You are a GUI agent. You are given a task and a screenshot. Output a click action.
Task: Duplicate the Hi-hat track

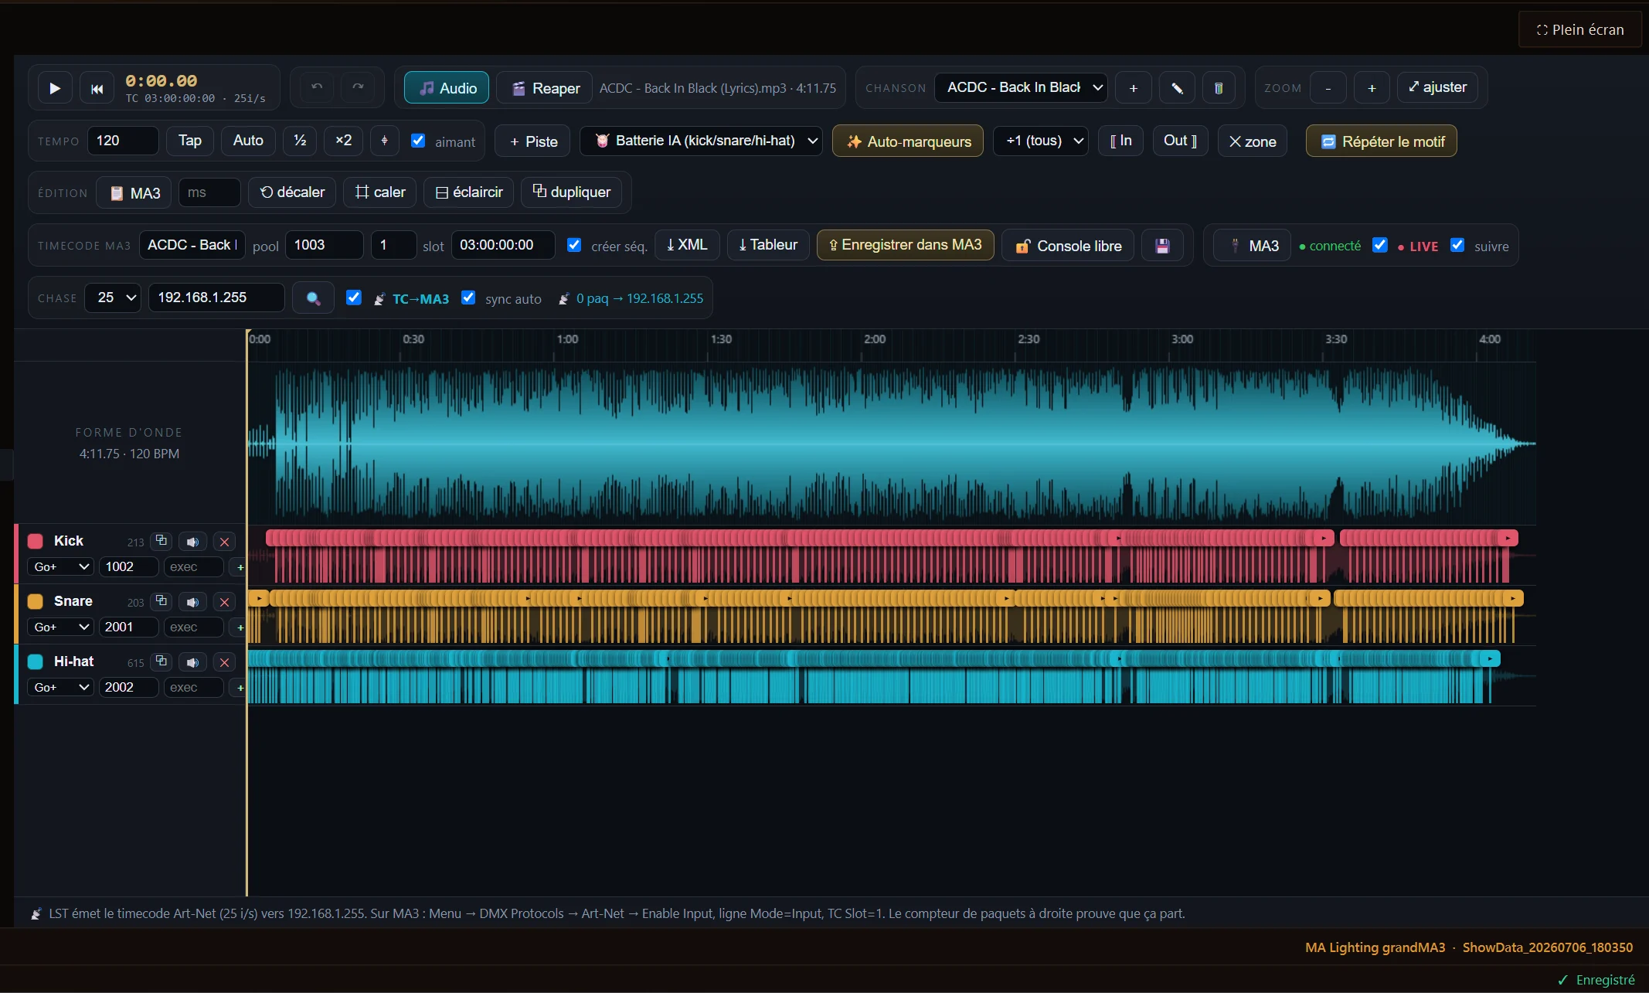[161, 661]
